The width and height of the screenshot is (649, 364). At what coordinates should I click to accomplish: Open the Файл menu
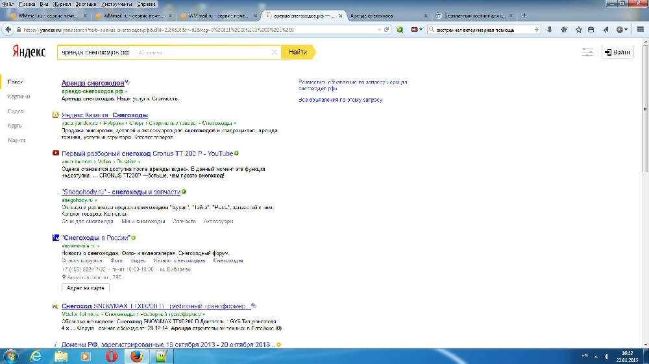pyautogui.click(x=8, y=4)
